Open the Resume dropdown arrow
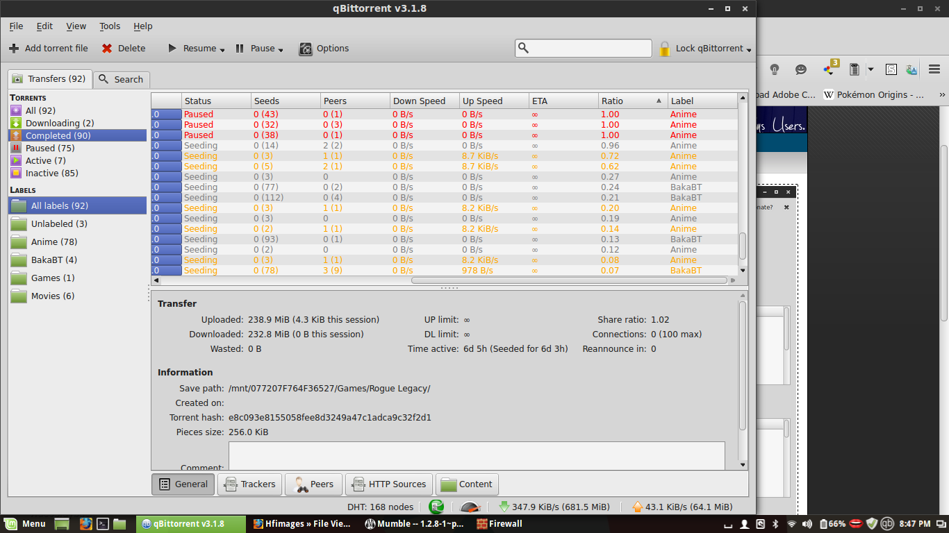949x533 pixels. click(222, 50)
